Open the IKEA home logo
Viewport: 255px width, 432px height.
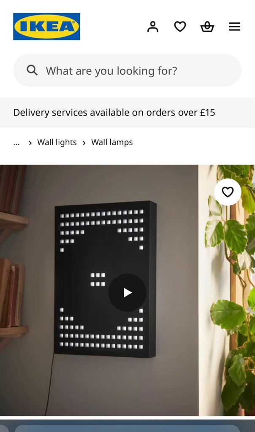click(x=46, y=27)
